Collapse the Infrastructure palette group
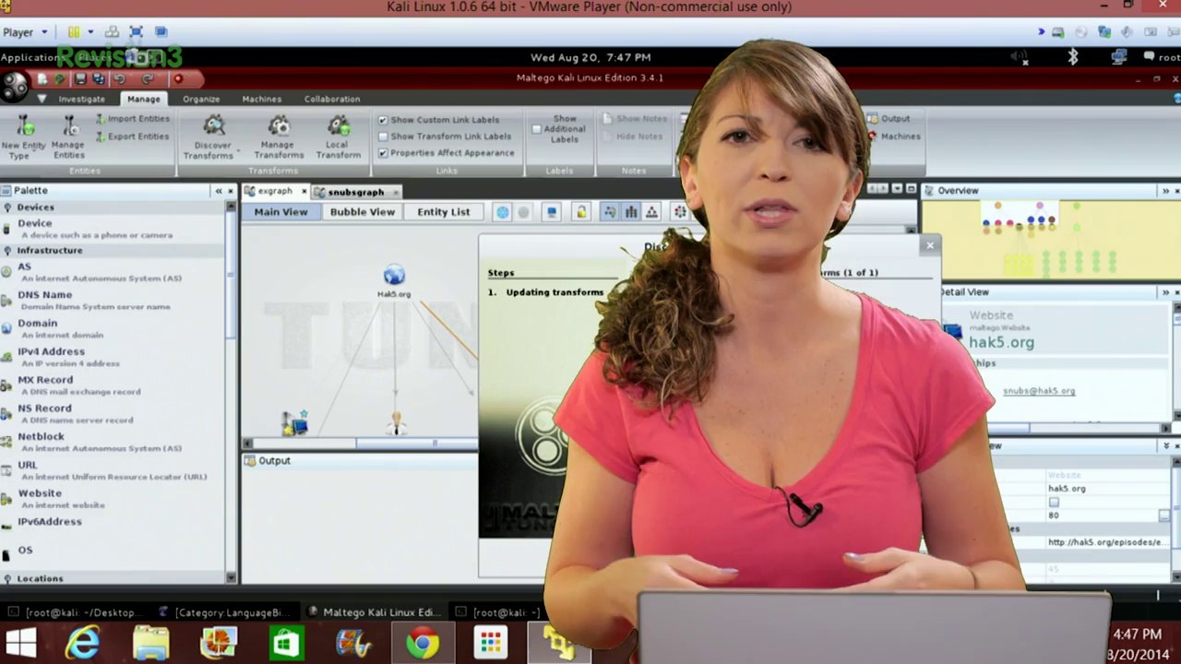Viewport: 1181px width, 664px height. [x=7, y=251]
